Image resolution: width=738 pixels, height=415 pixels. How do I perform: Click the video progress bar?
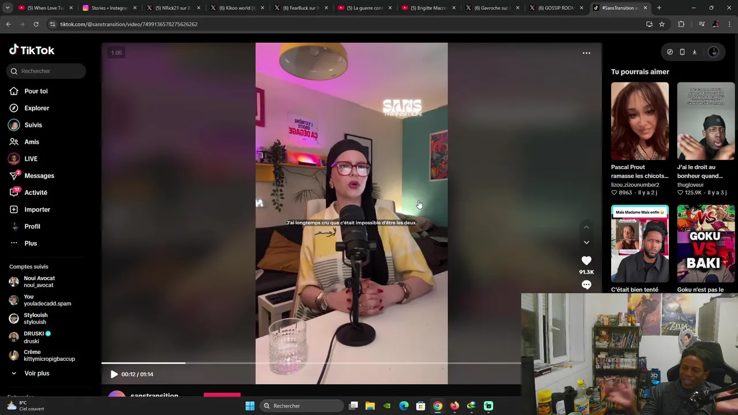(x=311, y=363)
